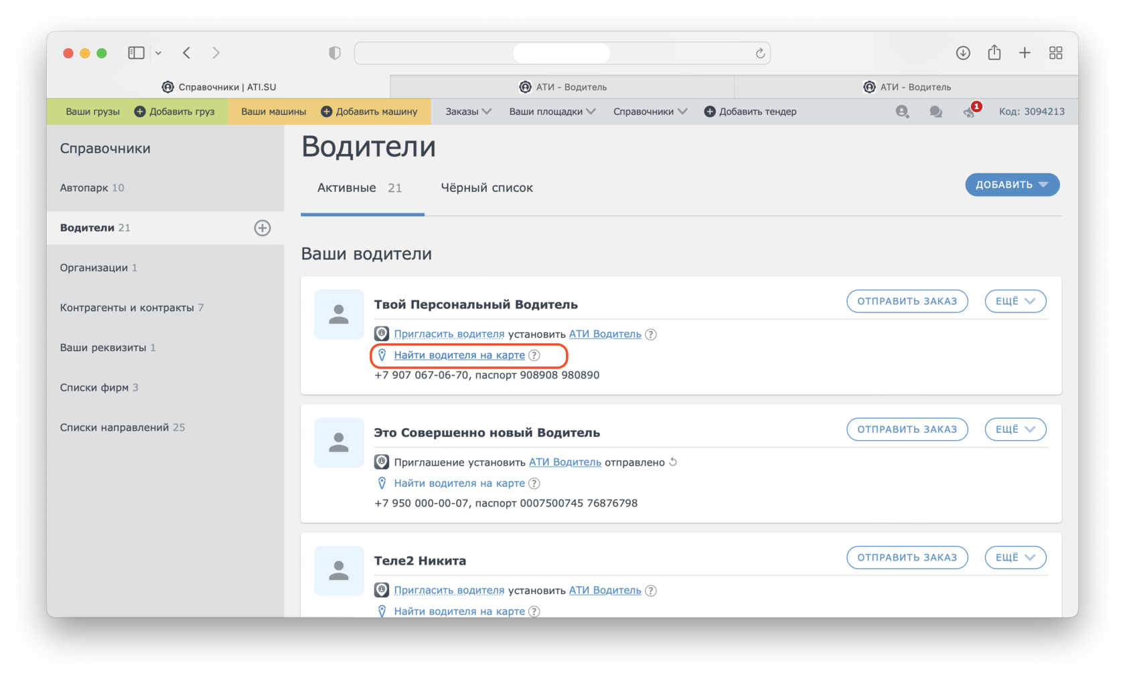Click the Share icon in Safari toolbar
This screenshot has height=679, width=1125.
tap(994, 52)
